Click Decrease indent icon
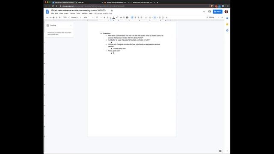The height and width of the screenshot is (154, 274). [x=160, y=18]
